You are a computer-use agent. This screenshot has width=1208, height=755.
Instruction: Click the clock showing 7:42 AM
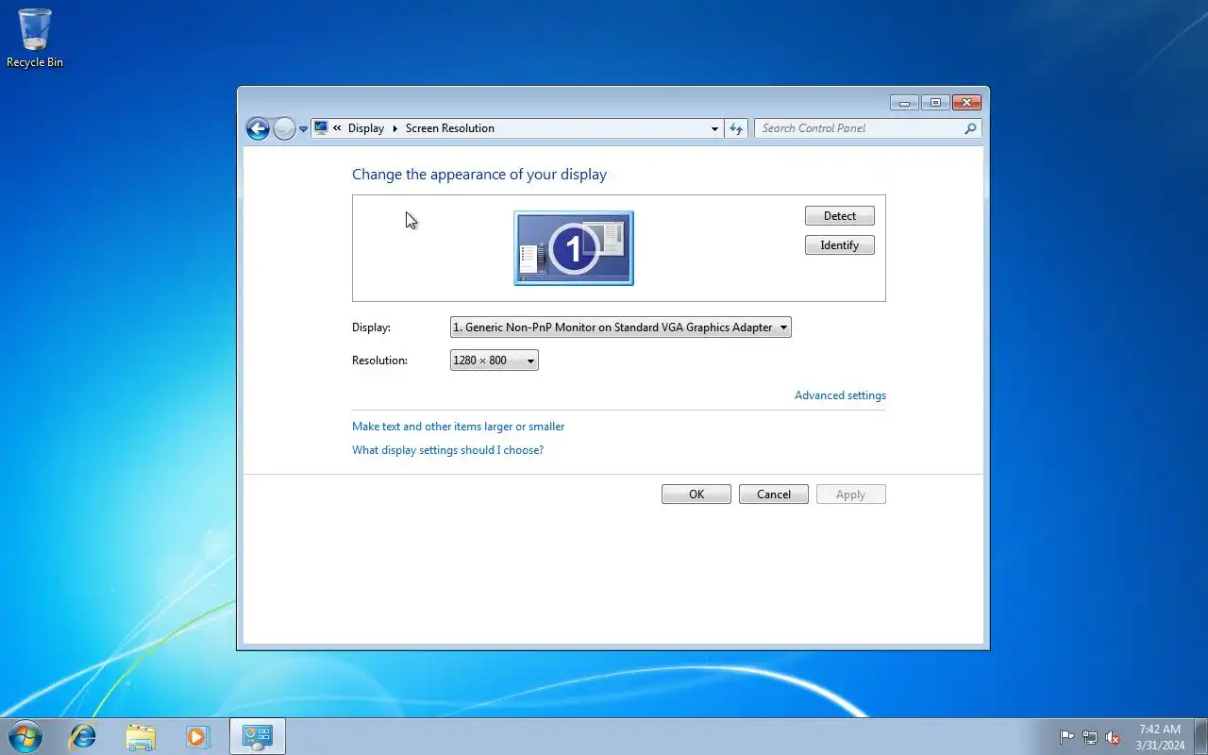coord(1160,737)
